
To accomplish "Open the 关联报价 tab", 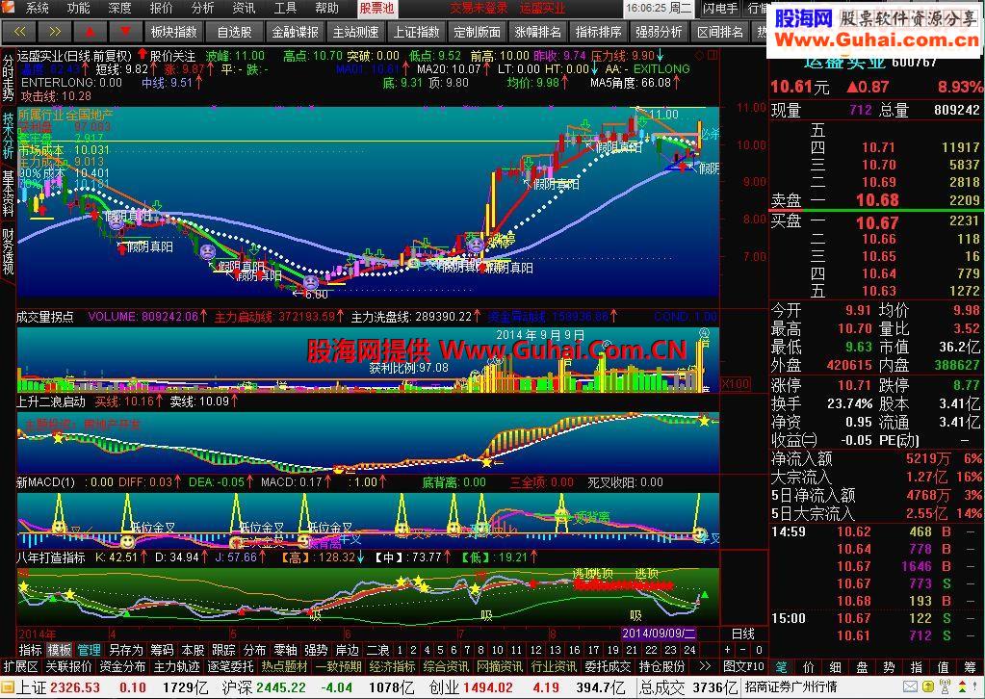I will click(68, 665).
